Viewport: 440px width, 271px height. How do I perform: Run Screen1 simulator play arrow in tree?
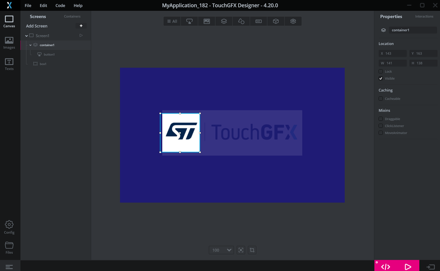(81, 35)
